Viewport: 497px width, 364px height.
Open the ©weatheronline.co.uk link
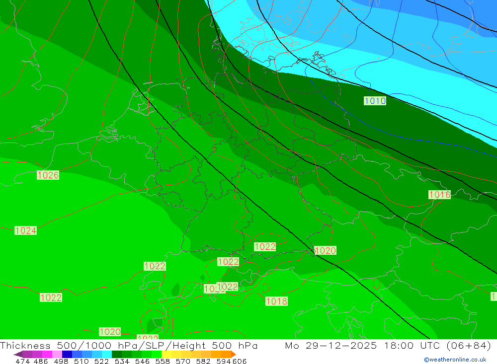pos(455,360)
